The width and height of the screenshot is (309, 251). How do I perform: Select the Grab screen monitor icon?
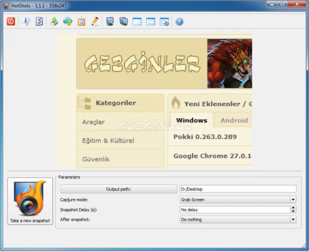pyautogui.click(x=110, y=21)
